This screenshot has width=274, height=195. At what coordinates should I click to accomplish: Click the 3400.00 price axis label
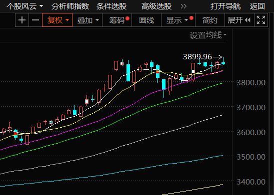251,182
